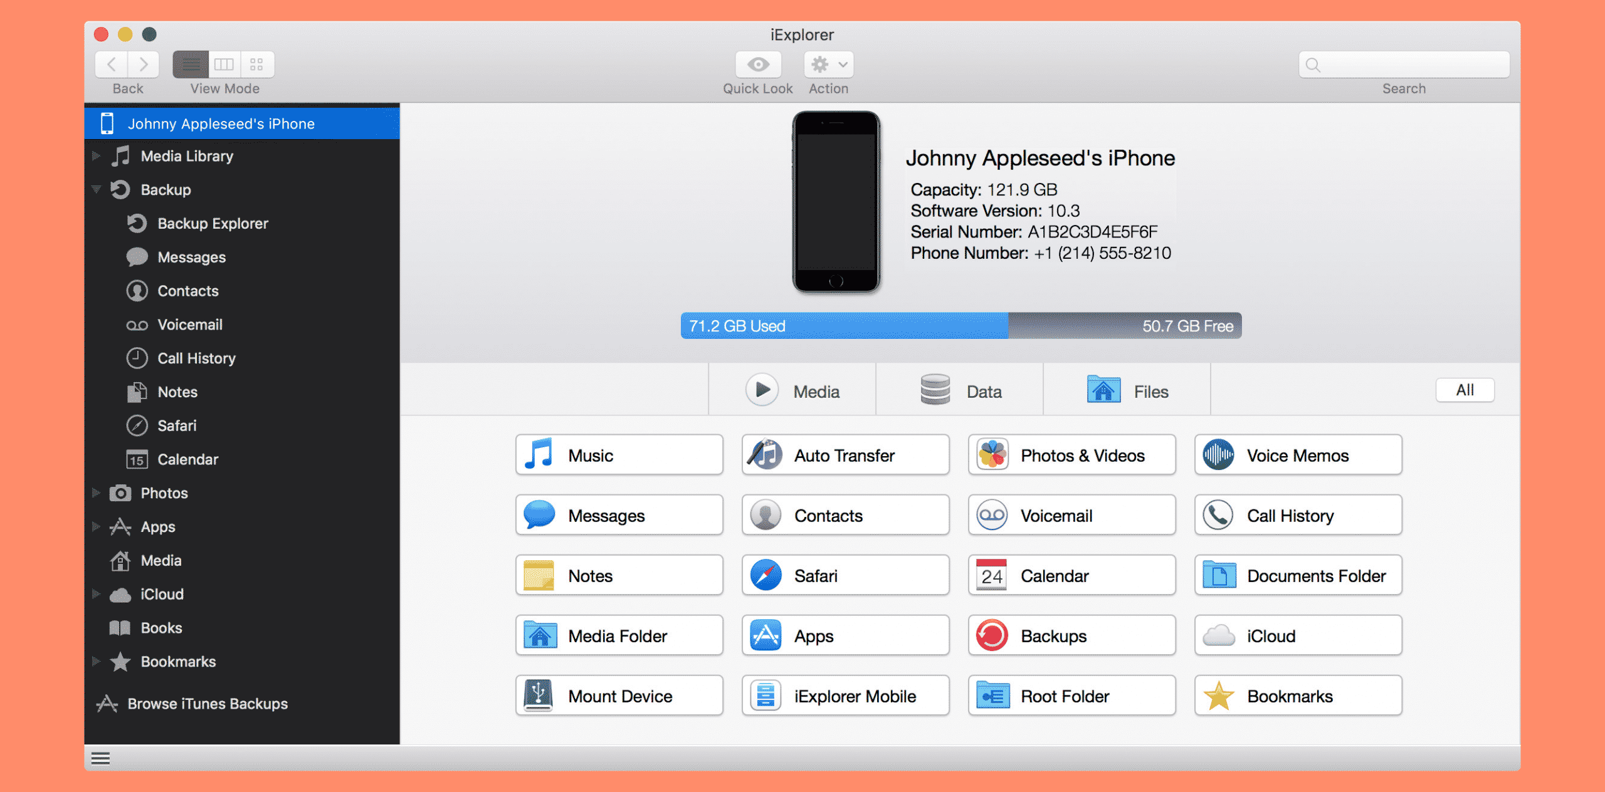
Task: Open Notes tile in main grid
Action: [619, 575]
